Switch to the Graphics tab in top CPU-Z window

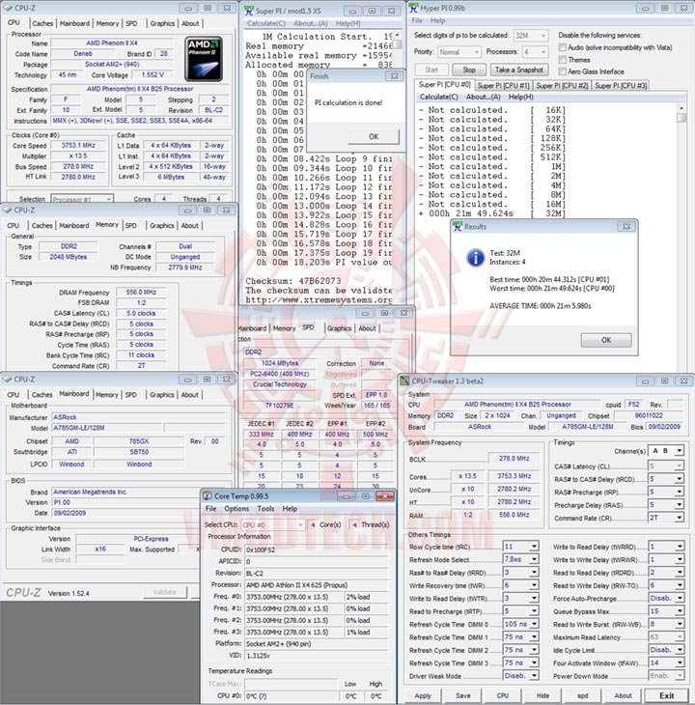point(162,23)
